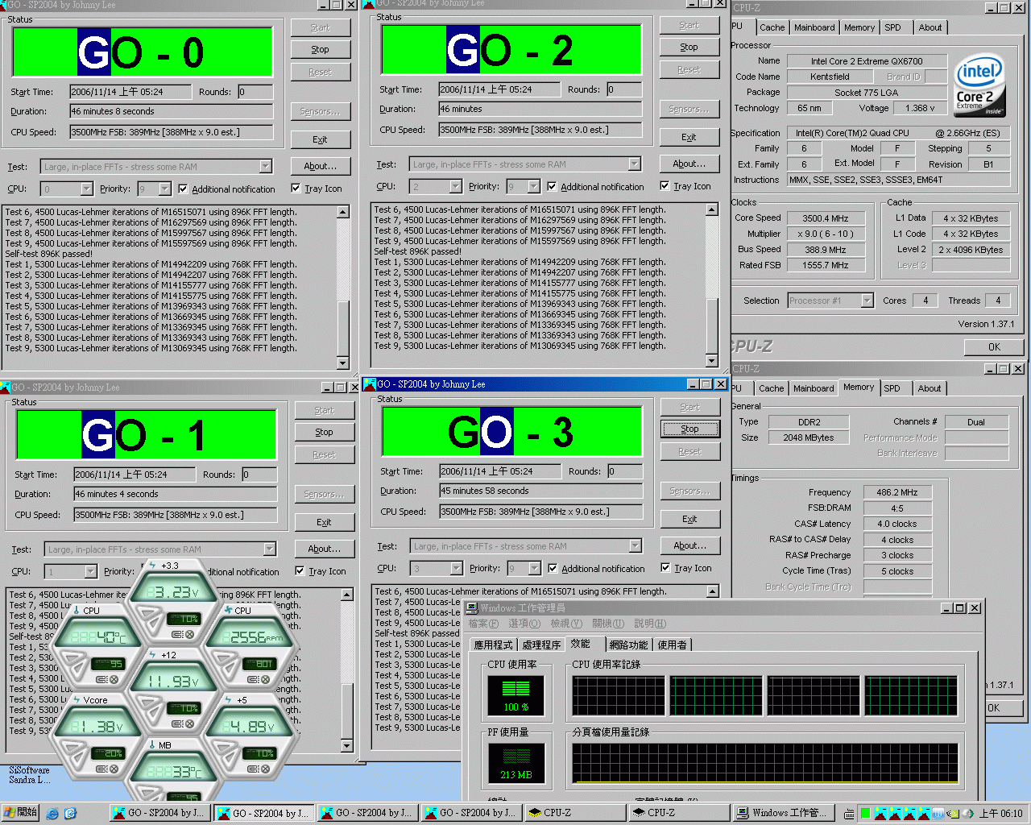
Task: Switch to SPD tab in lower CPU-Z window
Action: coord(892,388)
